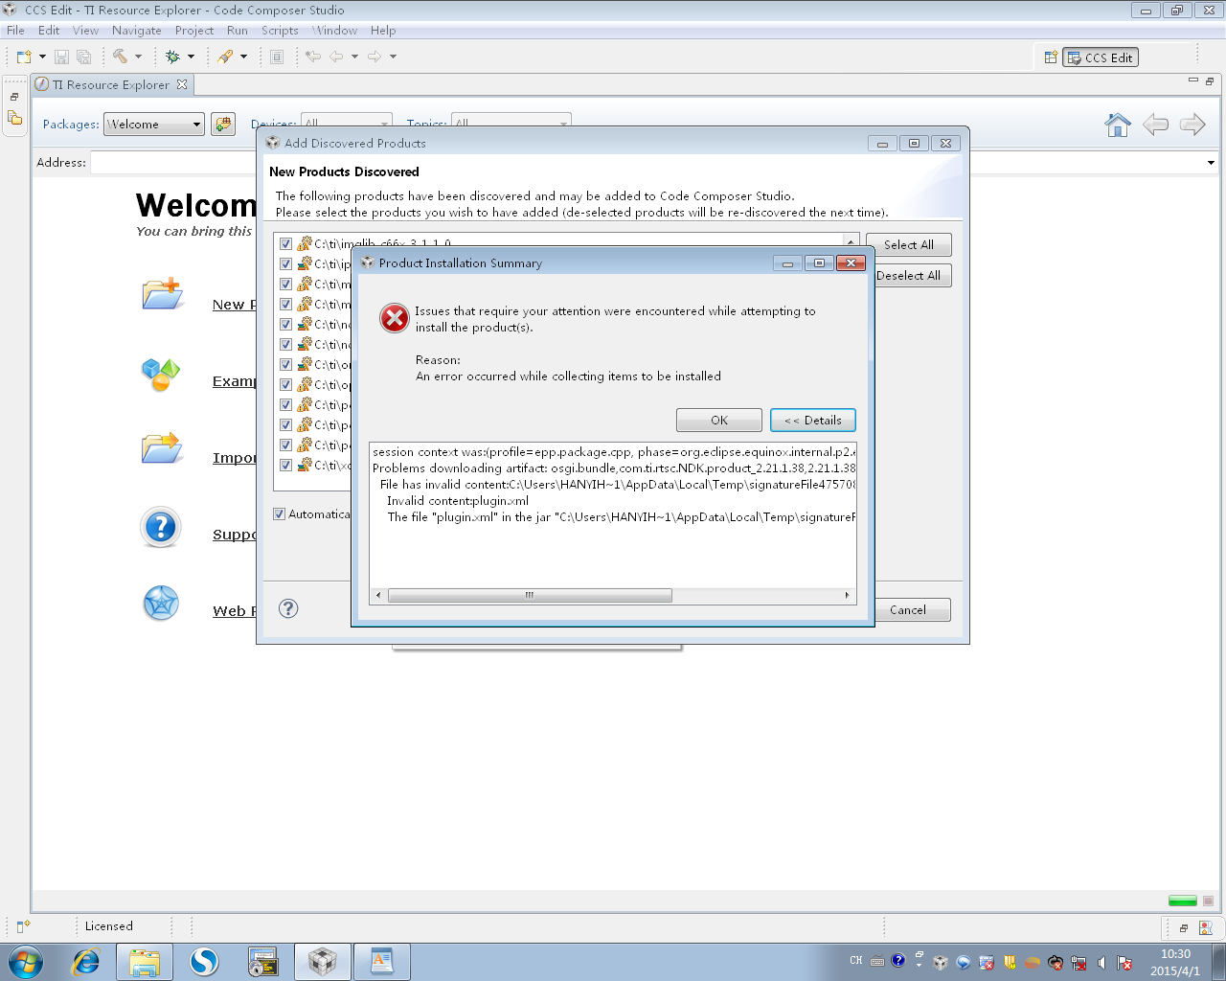Click the Import Project folder icon
1226x981 pixels.
tap(162, 447)
